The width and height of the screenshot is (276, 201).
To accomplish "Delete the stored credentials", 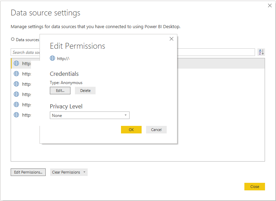I will point(85,91).
